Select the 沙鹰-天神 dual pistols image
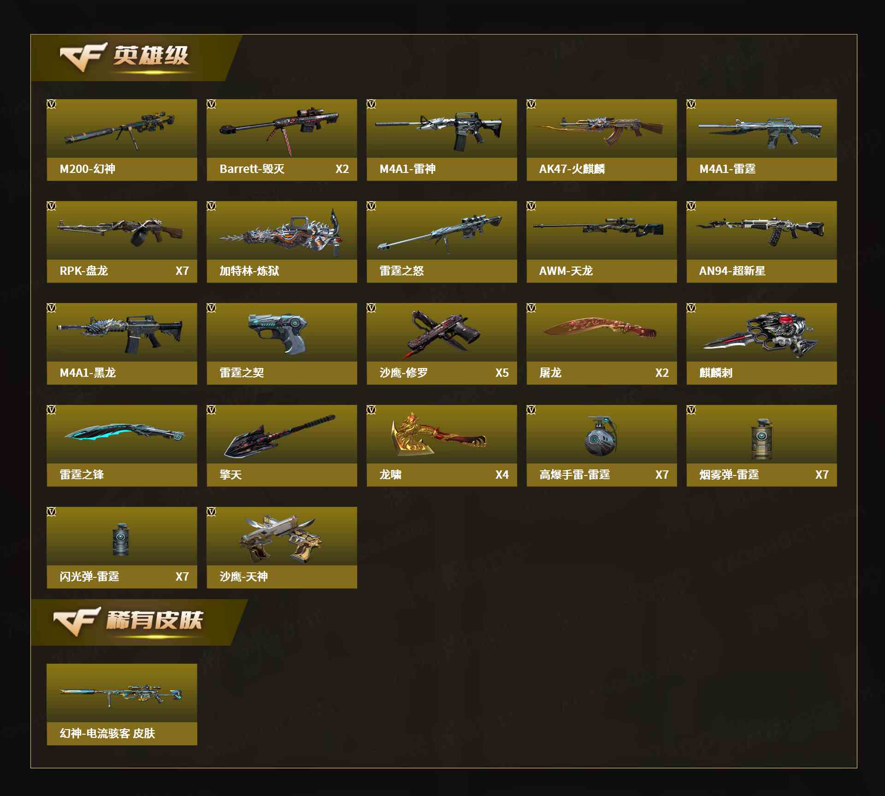 pos(281,538)
